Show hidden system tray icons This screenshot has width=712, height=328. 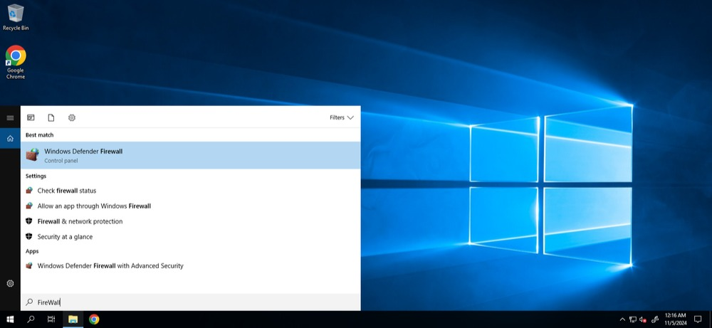(622, 319)
